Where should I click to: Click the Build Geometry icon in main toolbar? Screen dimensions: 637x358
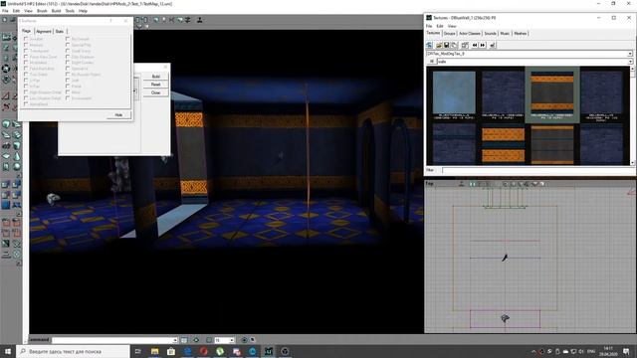[x=156, y=20]
